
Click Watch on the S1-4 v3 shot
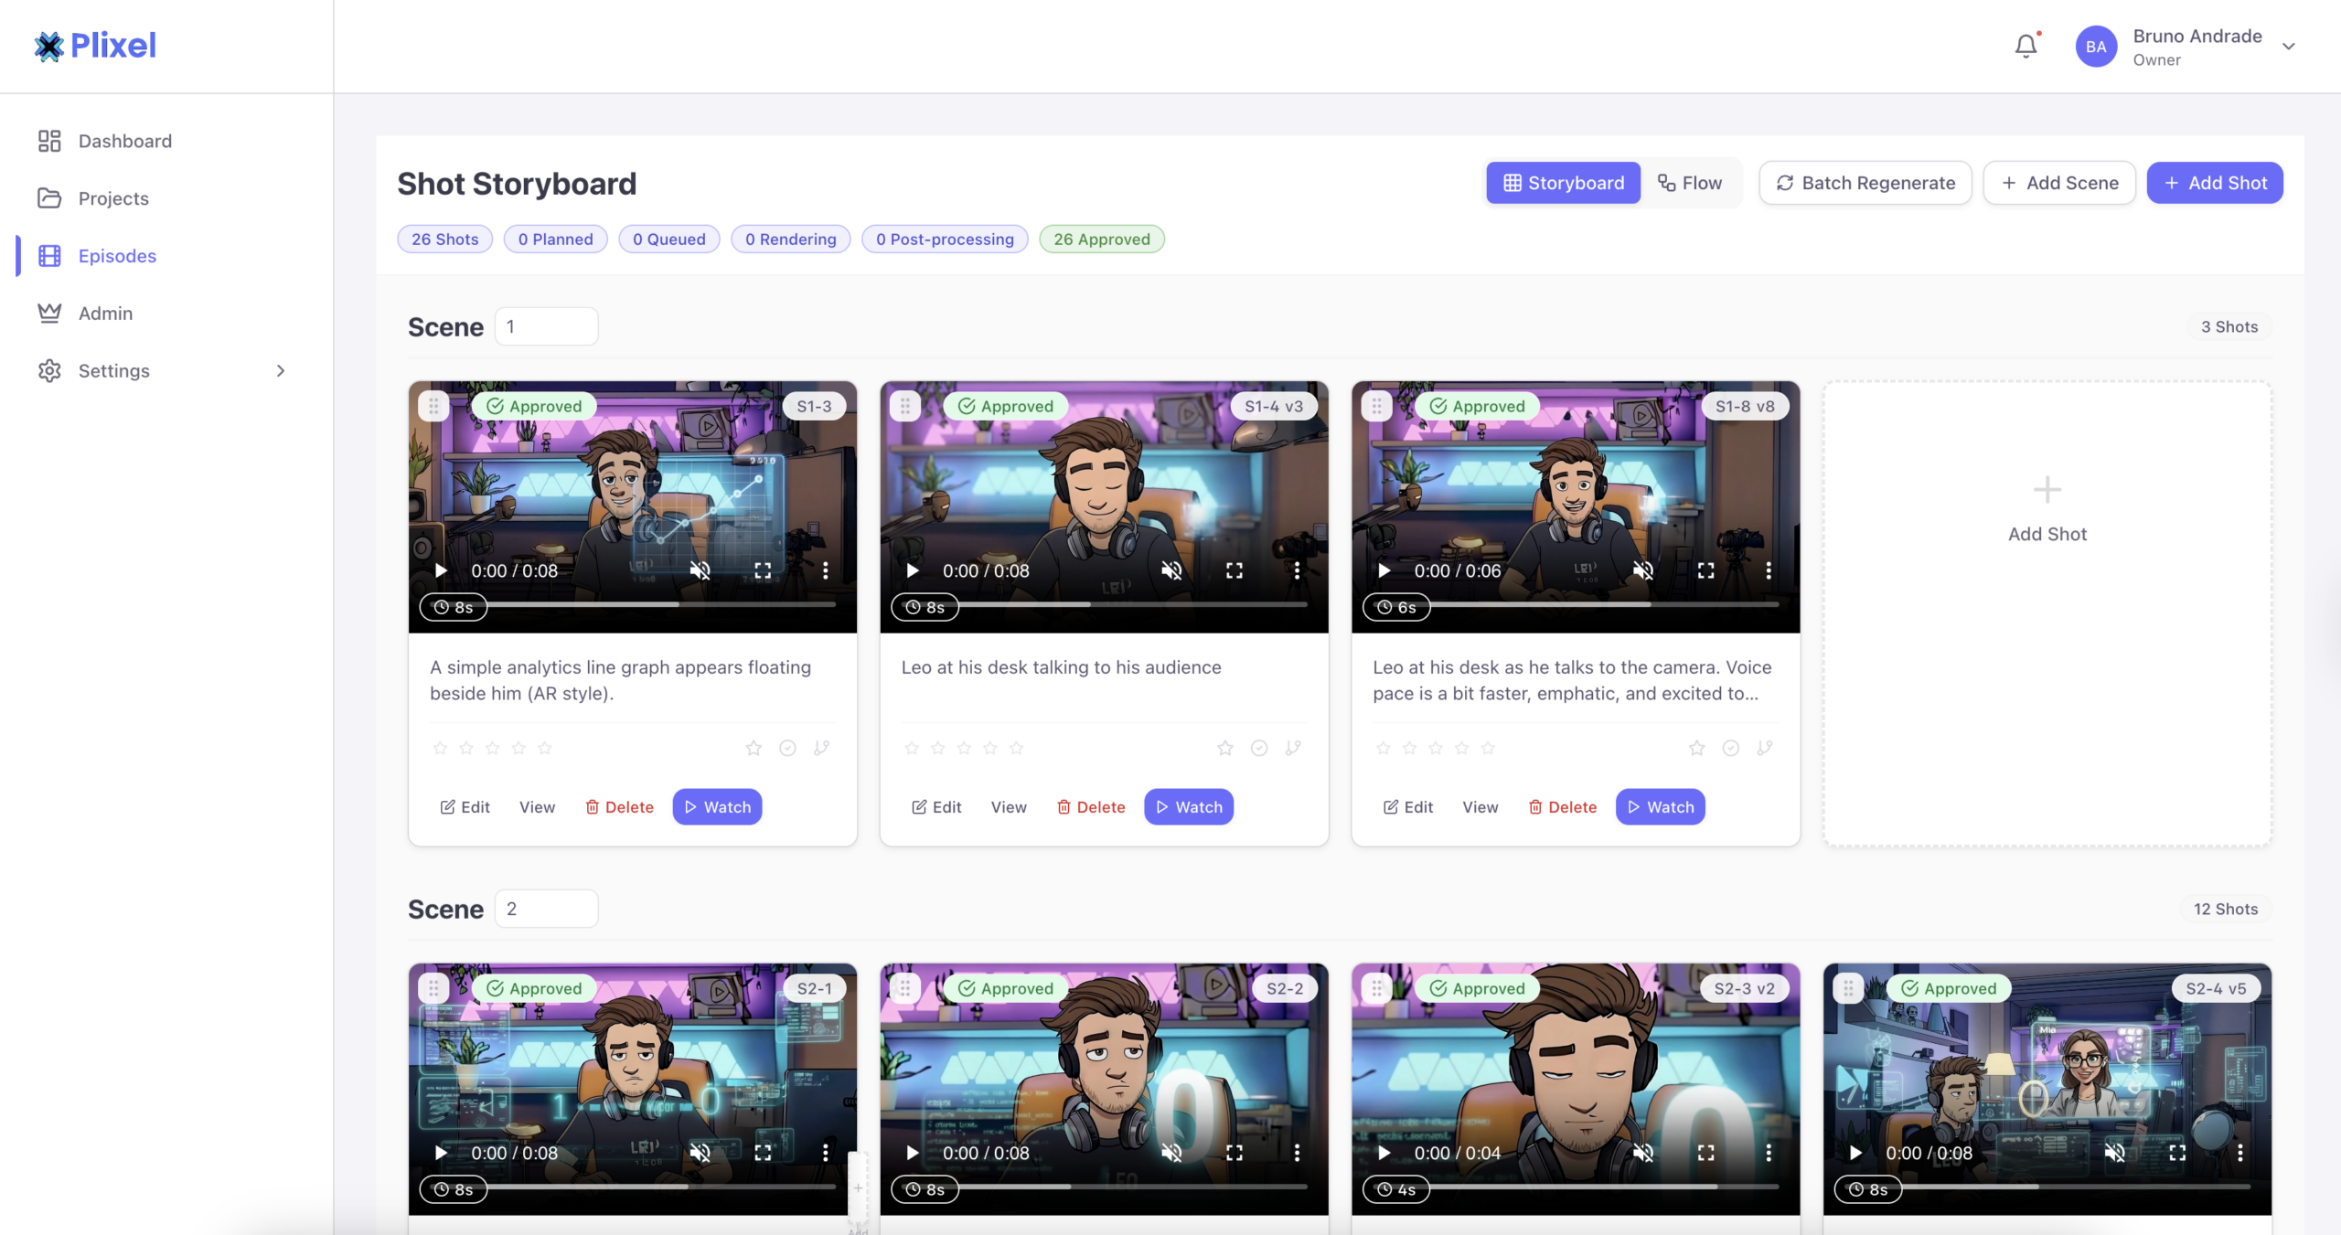(x=1188, y=807)
